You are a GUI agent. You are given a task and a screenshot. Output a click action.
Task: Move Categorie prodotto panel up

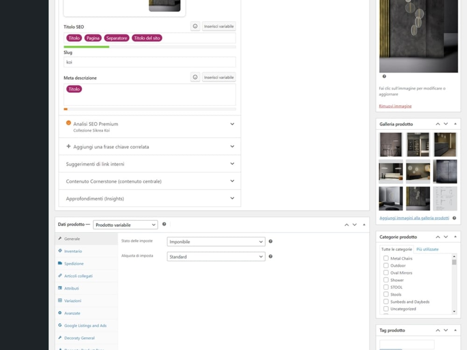pyautogui.click(x=438, y=237)
